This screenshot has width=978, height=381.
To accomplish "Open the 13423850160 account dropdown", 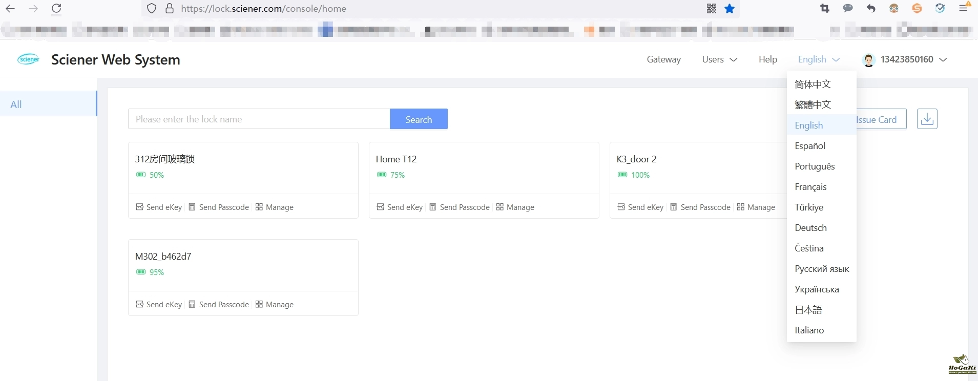I will [x=912, y=59].
